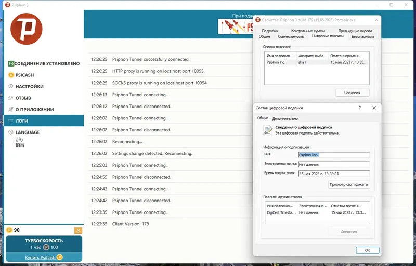
Task: Click the certificate icon in signature details
Action: [x=267, y=130]
